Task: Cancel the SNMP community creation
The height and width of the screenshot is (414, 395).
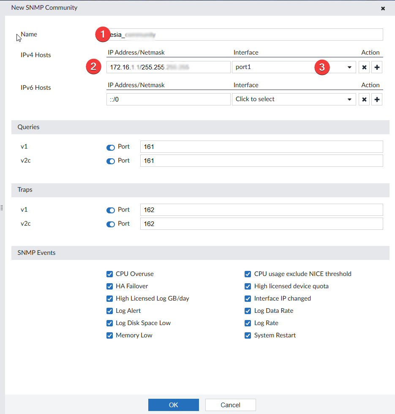Action: coord(230,405)
